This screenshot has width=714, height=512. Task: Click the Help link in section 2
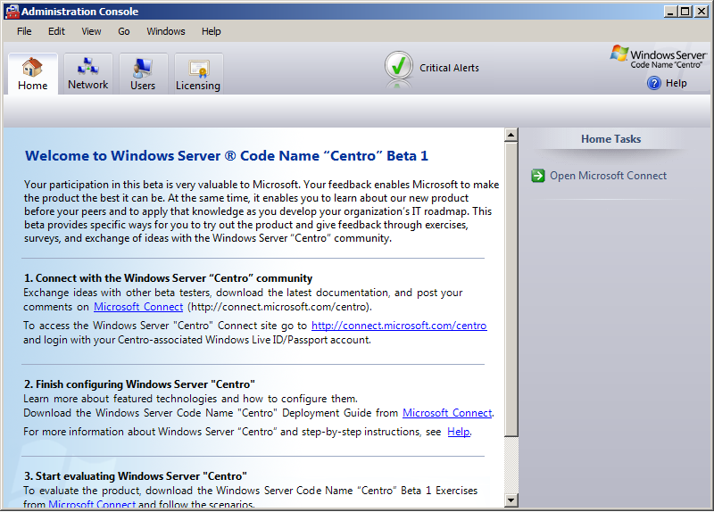(x=459, y=432)
